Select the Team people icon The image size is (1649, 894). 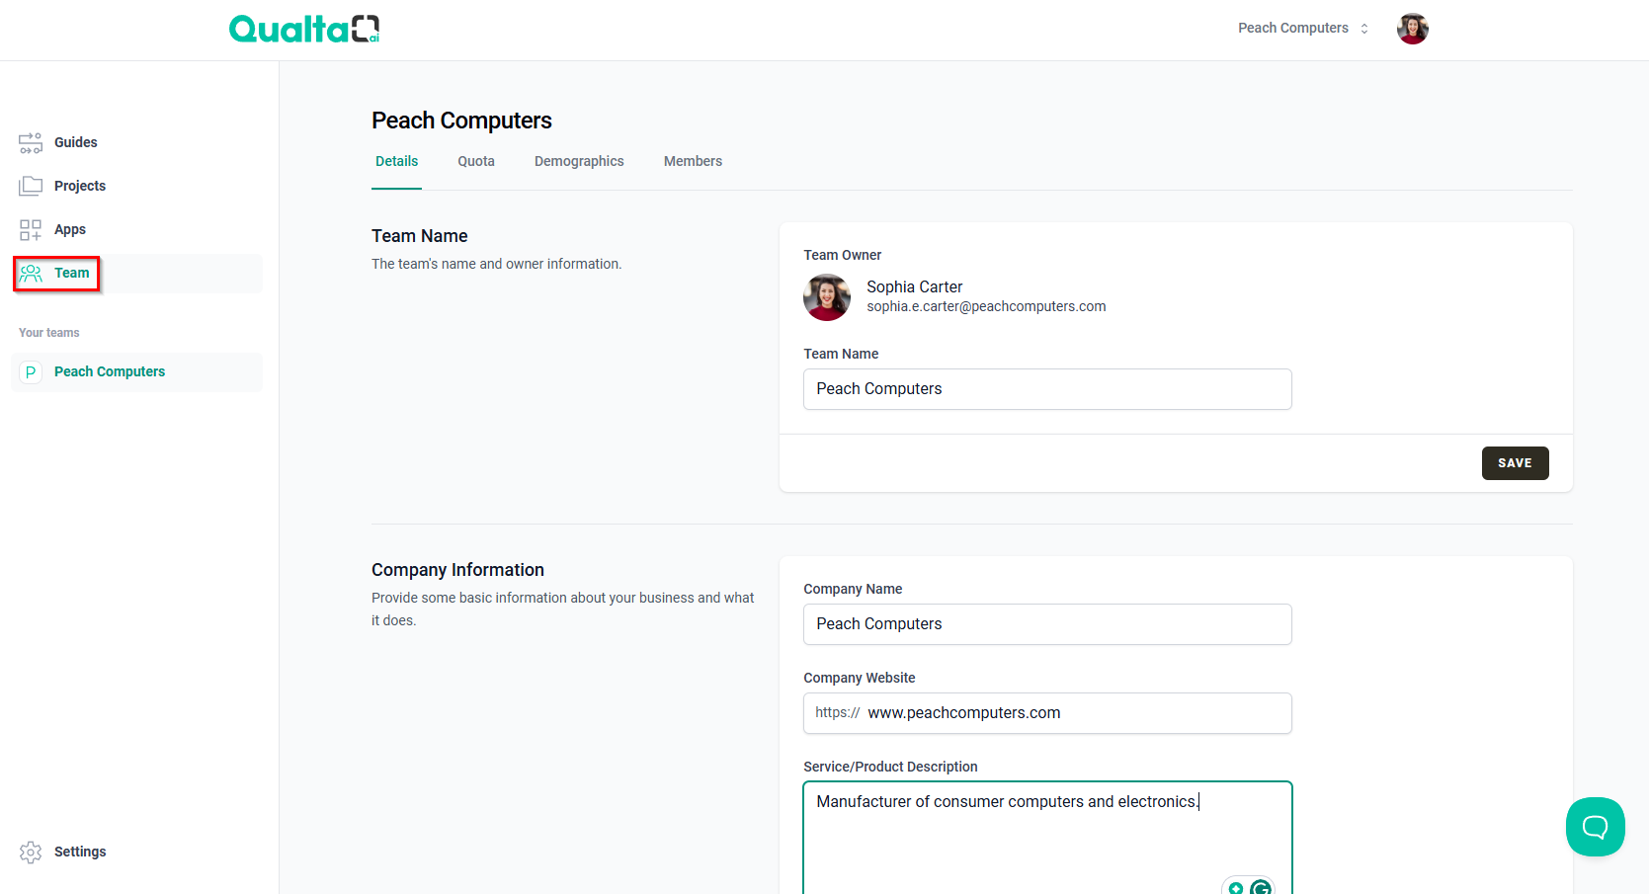31,274
